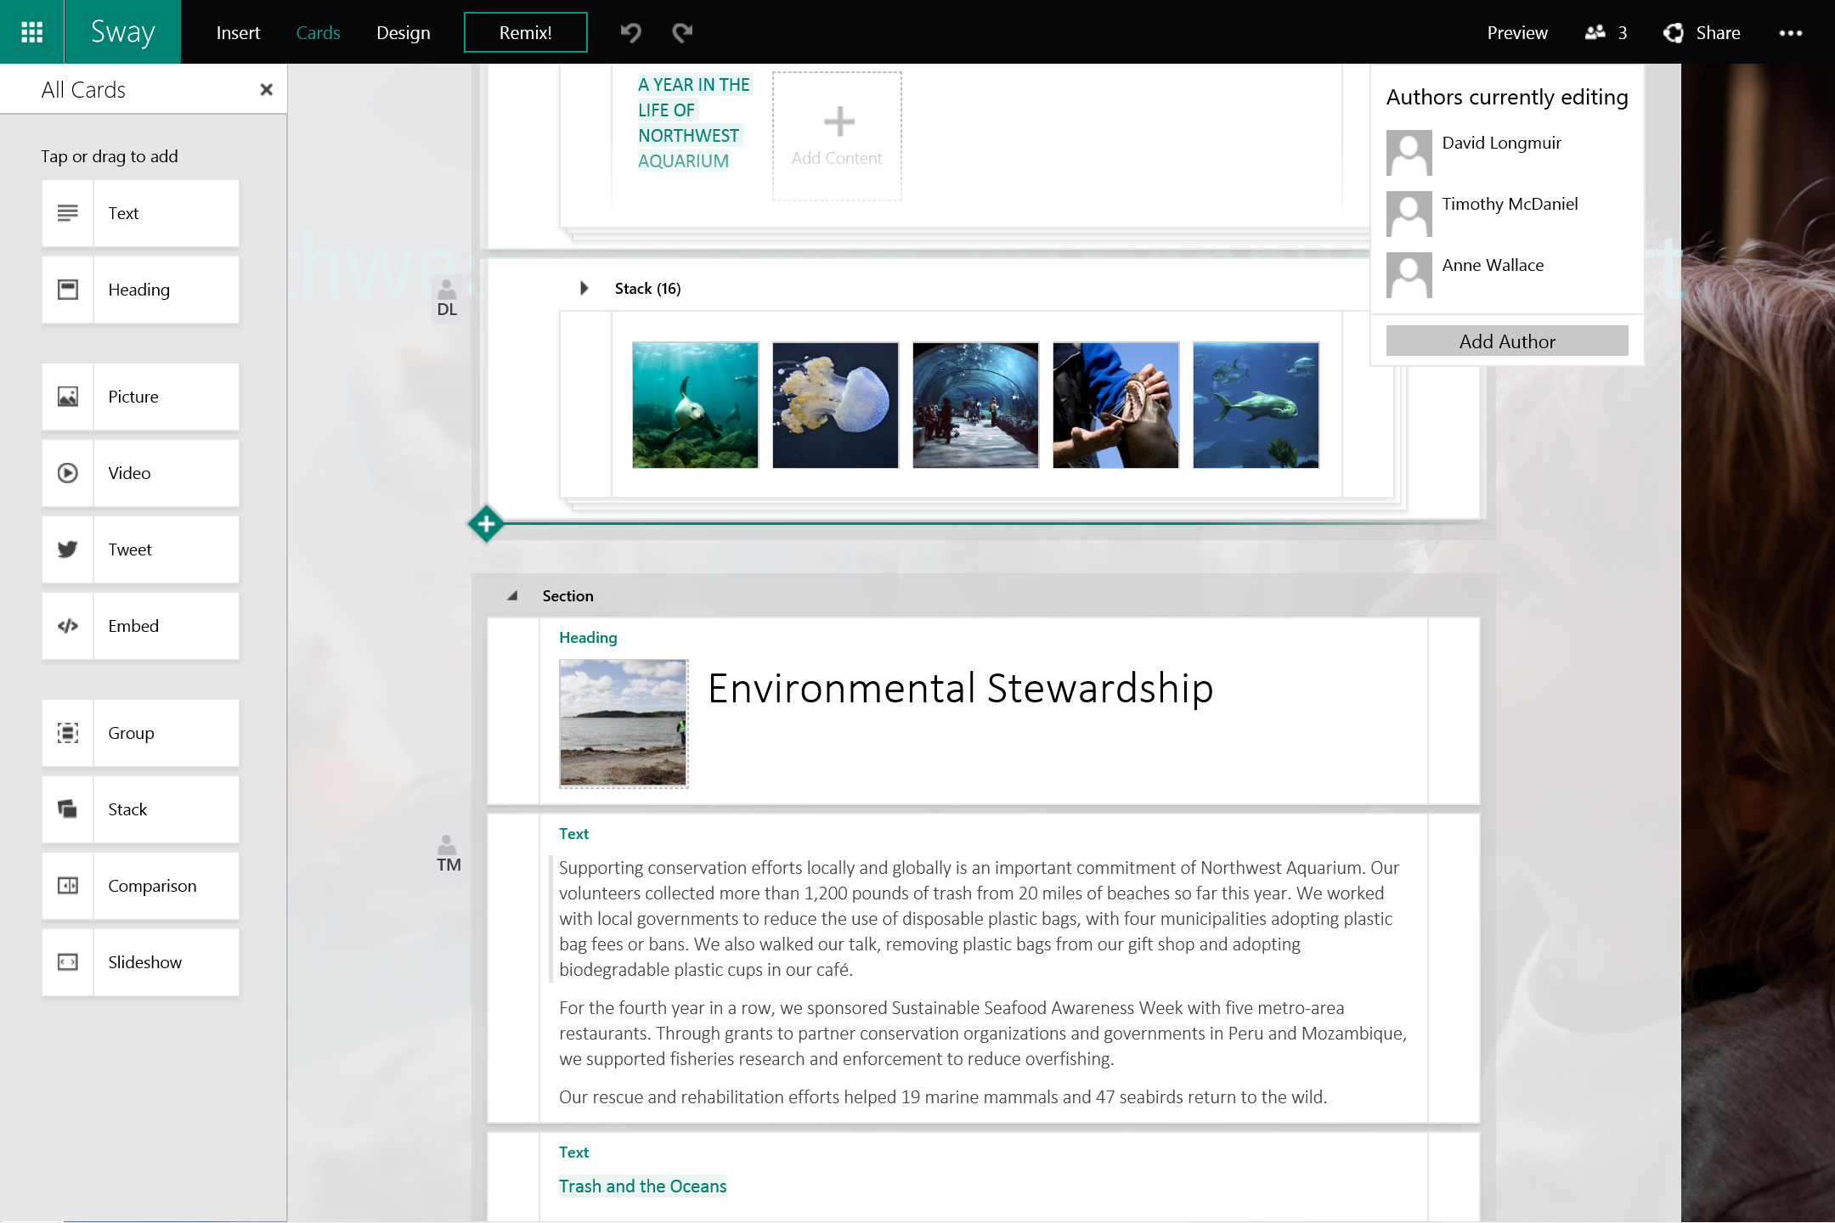Screen dimensions: 1835x1223
Task: Open the Insert menu
Action: (238, 32)
